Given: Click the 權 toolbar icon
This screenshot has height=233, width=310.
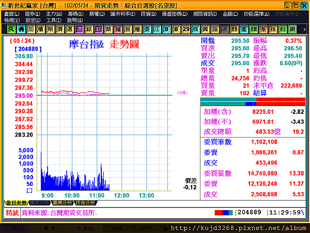Looking at the screenshot, I should [137, 29].
